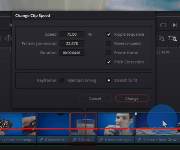The height and width of the screenshot is (150, 180).
Task: Click link icon on 7 Cooki clip
Action: [x=74, y=140]
